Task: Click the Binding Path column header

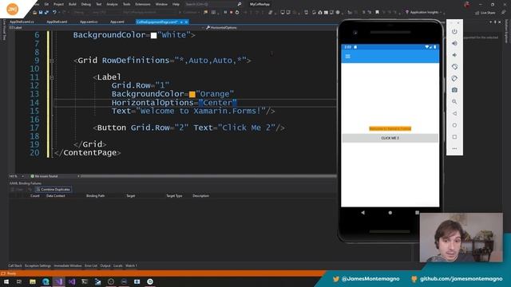Action: point(96,196)
